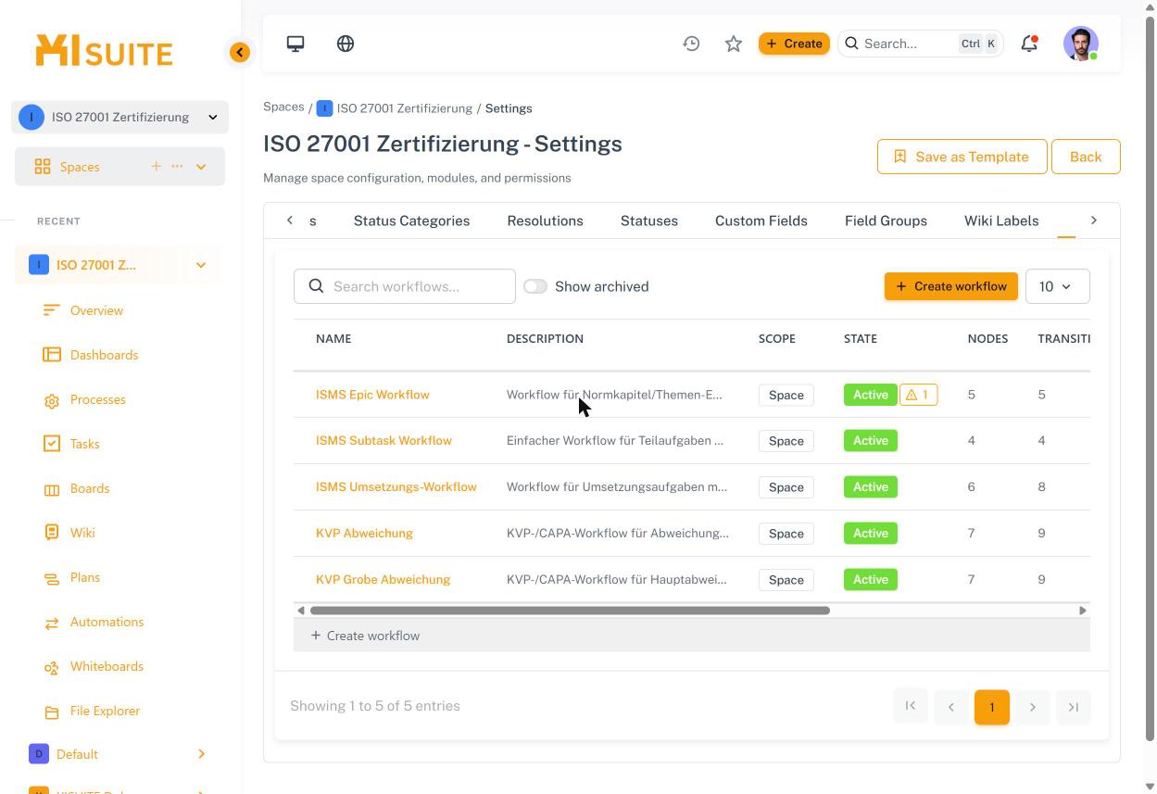Image resolution: width=1157 pixels, height=794 pixels.
Task: Open Whiteboards in sidebar
Action: pos(107,666)
